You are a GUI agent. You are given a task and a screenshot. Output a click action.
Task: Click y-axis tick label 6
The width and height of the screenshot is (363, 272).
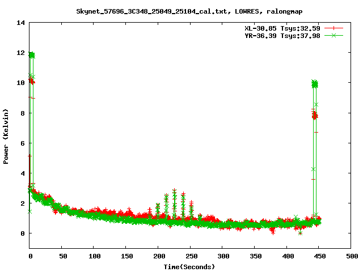coord(23,143)
